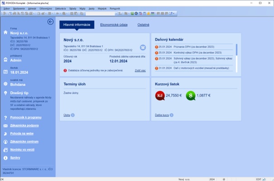Click the EDIT mode icon in the status bar
This screenshot has width=274, height=181.
pyautogui.click(x=264, y=179)
